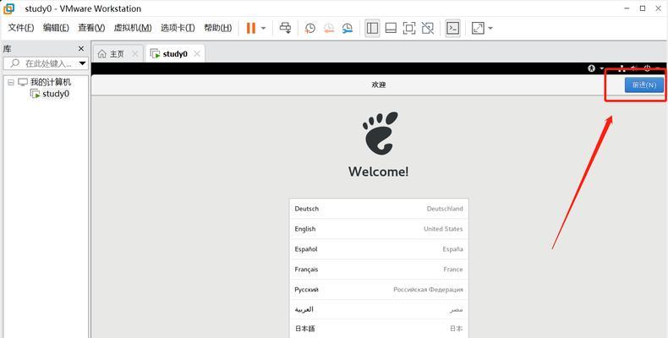The width and height of the screenshot is (668, 338).
Task: Switch to the 主页 tab
Action: pos(117,54)
